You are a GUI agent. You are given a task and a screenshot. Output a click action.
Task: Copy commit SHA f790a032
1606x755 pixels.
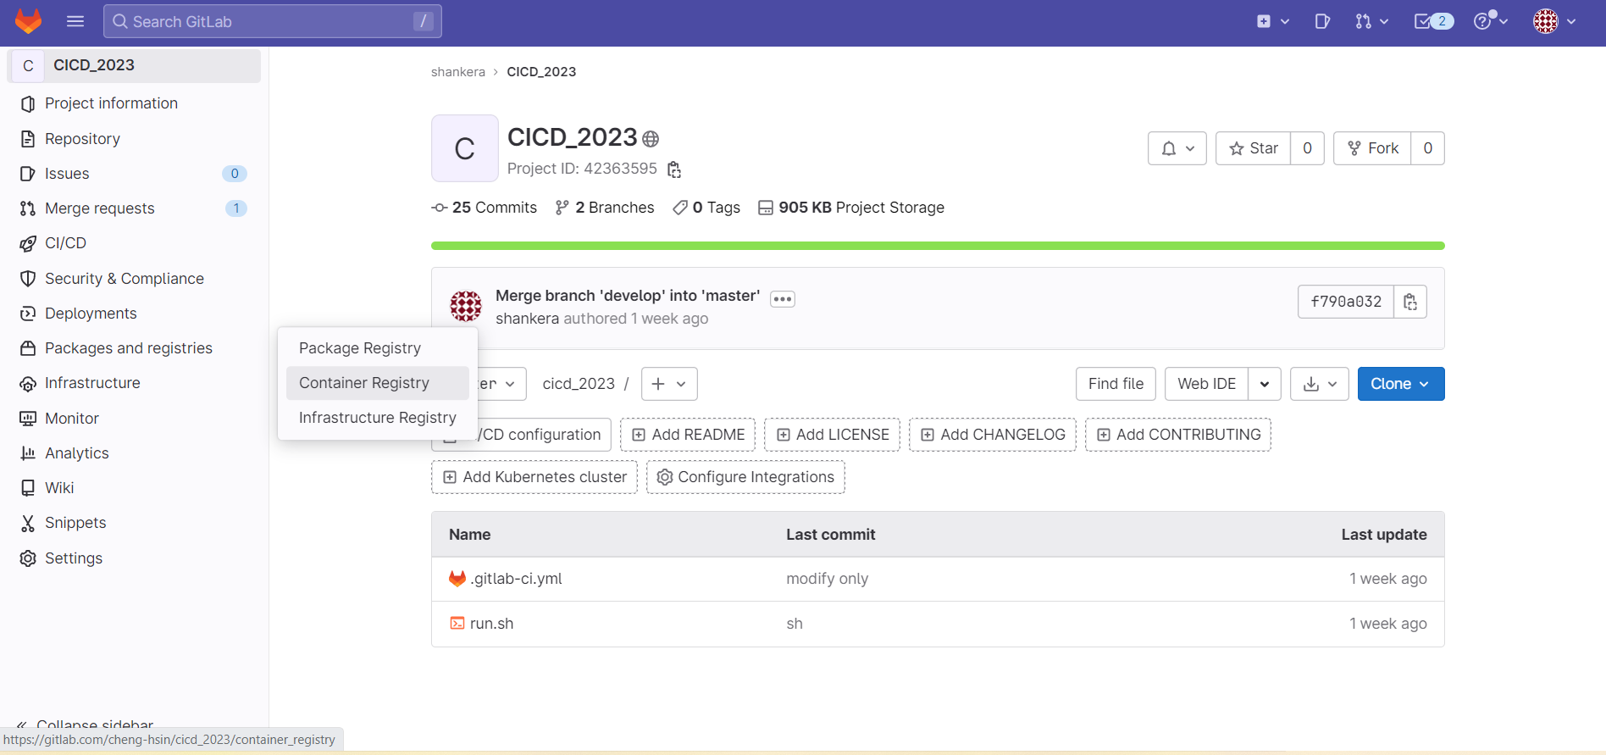pyautogui.click(x=1409, y=302)
